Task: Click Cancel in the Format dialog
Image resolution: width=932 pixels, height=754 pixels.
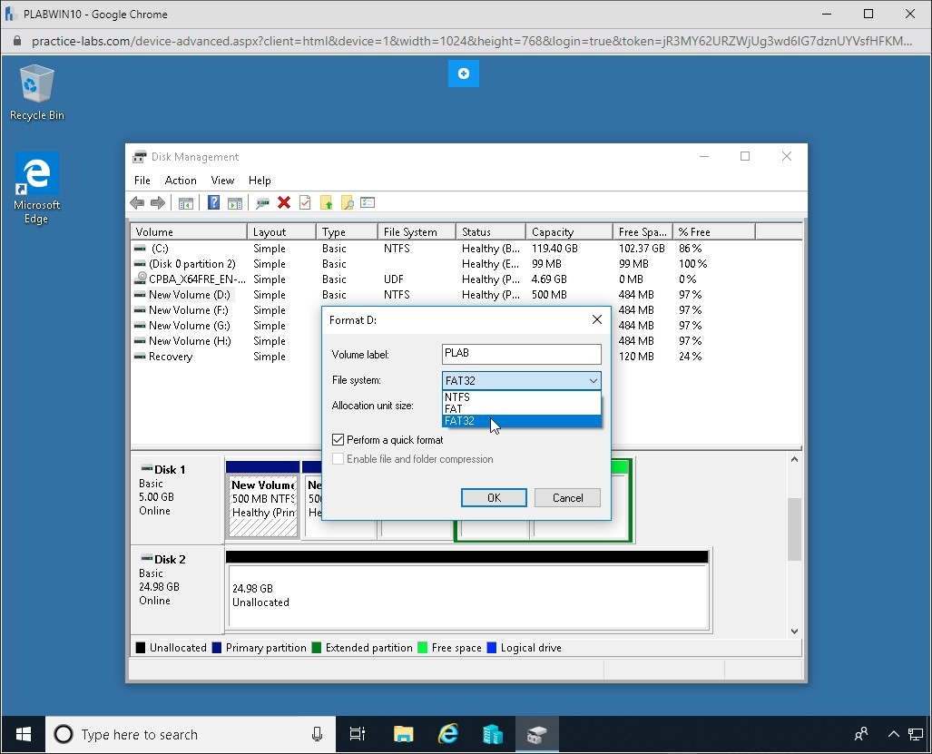Action: click(568, 498)
